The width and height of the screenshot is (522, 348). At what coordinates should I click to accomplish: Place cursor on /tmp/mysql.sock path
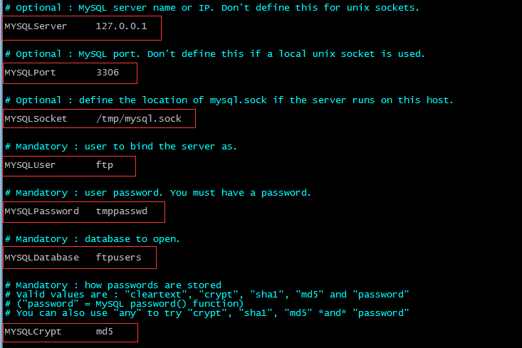click(139, 119)
